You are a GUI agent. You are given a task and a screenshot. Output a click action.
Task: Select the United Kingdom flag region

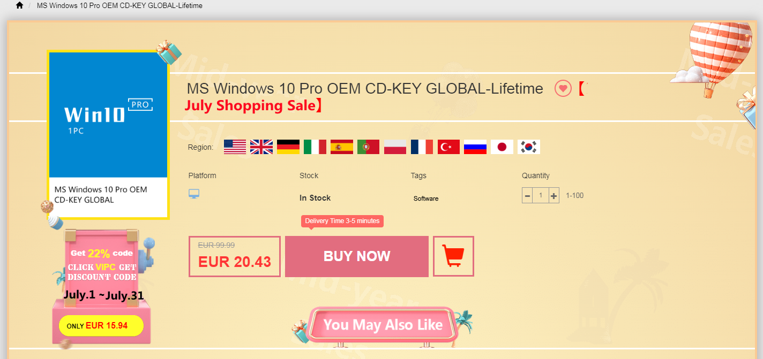tap(261, 147)
